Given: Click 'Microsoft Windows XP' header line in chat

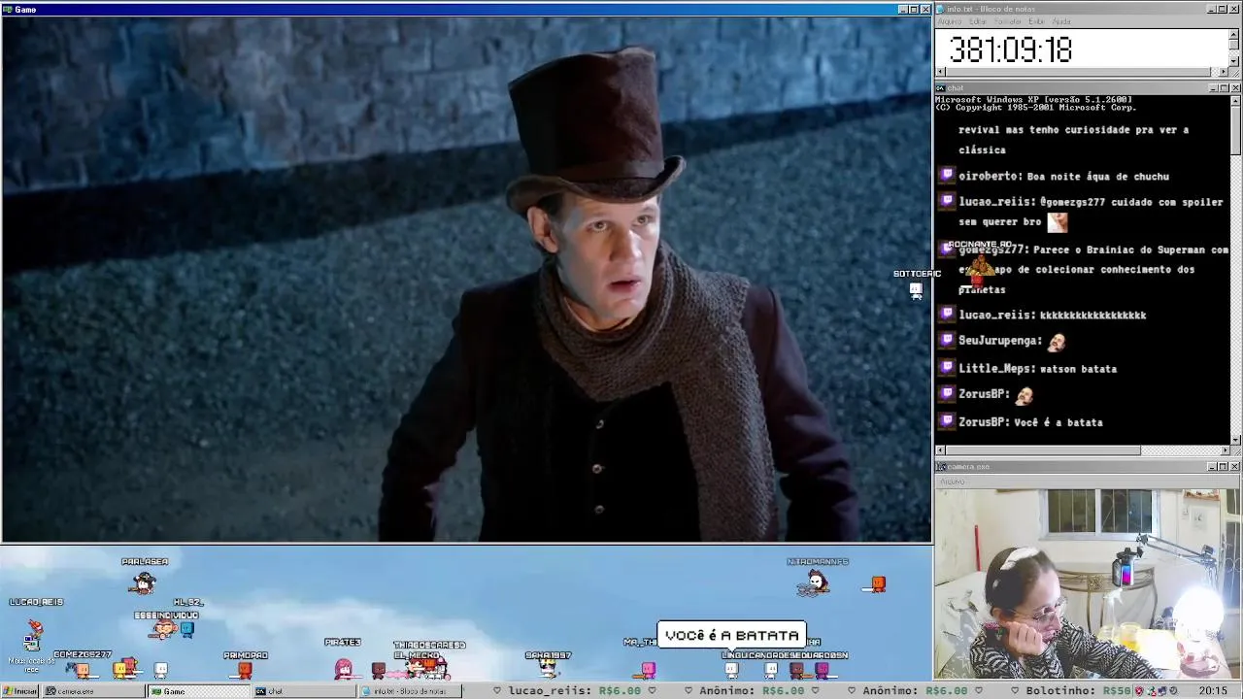Looking at the screenshot, I should (x=1032, y=99).
